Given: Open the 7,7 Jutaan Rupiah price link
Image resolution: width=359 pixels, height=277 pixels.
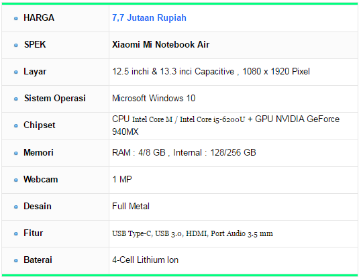Looking at the screenshot, I should tap(149, 18).
